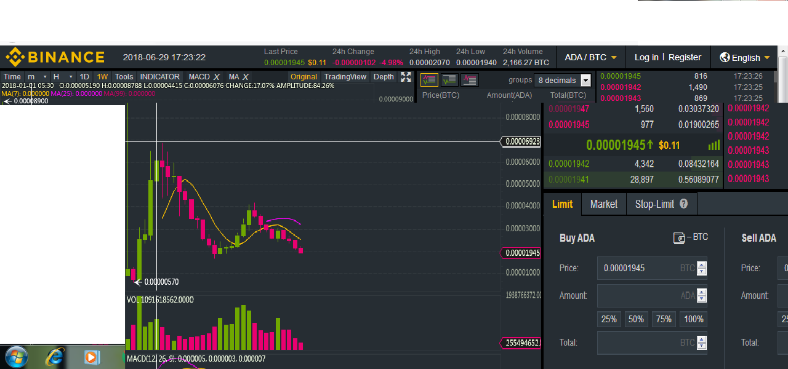788x369 pixels.
Task: Open media player from taskbar
Action: pos(91,357)
